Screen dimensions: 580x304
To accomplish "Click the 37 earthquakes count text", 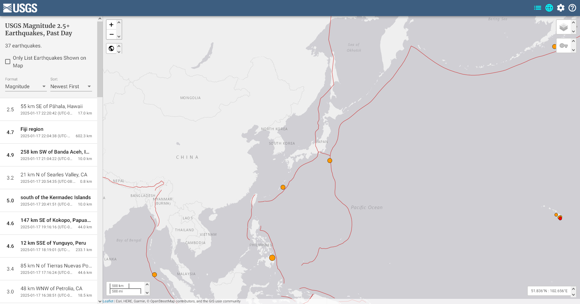I will pyautogui.click(x=23, y=46).
